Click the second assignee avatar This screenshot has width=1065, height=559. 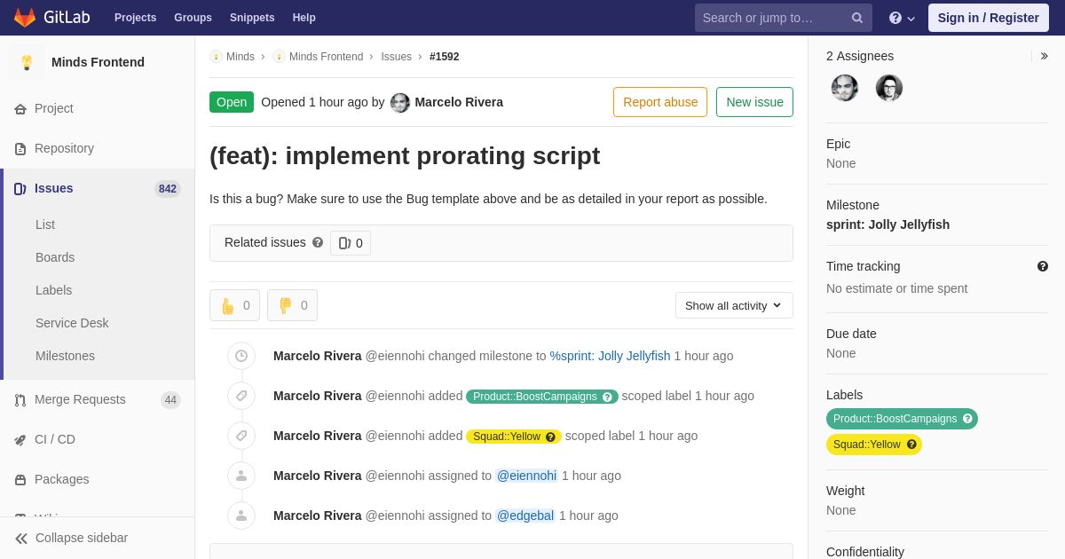[889, 88]
